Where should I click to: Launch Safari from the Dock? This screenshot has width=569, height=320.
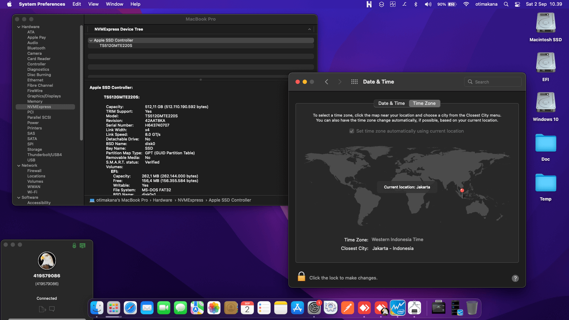coord(130,308)
